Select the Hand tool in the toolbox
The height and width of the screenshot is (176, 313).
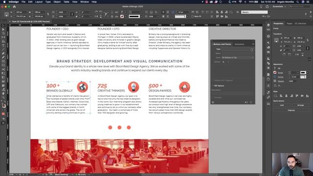[x=3, y=93]
